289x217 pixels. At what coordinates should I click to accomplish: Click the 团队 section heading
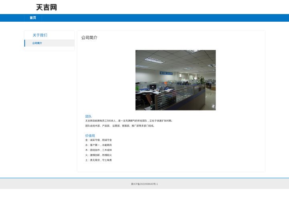point(88,116)
